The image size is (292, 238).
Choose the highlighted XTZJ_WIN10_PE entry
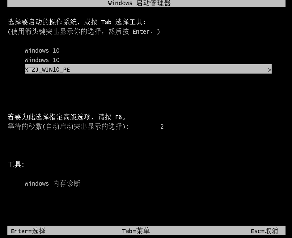(x=148, y=69)
